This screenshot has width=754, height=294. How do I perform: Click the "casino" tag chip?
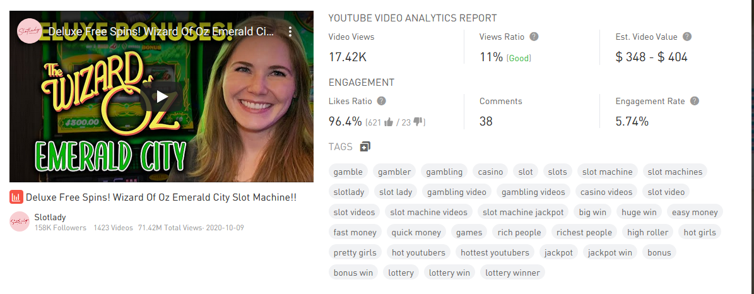[x=490, y=172]
